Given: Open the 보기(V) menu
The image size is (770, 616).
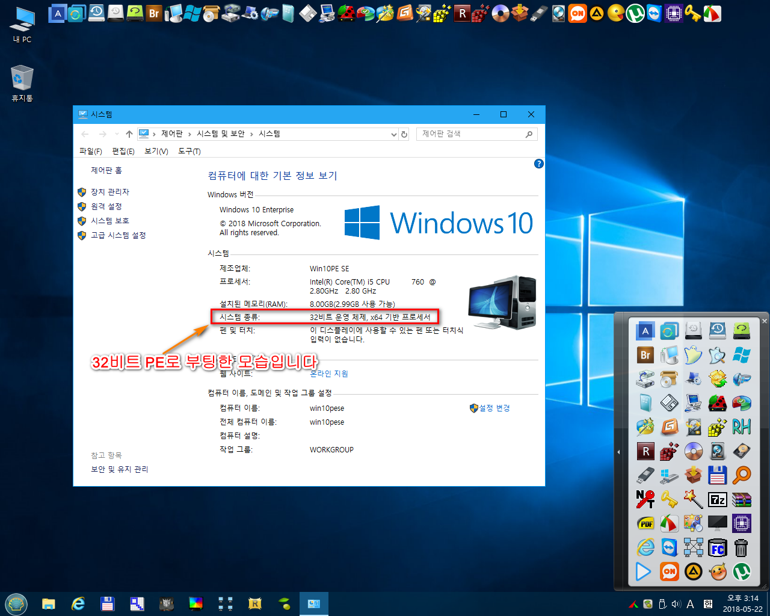Looking at the screenshot, I should [x=156, y=151].
